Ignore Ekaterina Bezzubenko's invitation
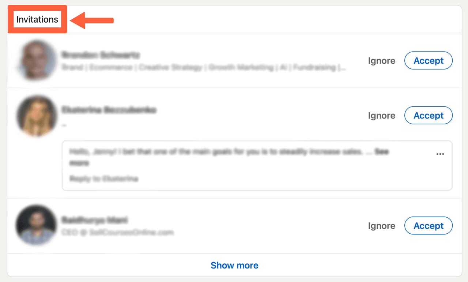This screenshot has height=282, width=468. click(382, 115)
